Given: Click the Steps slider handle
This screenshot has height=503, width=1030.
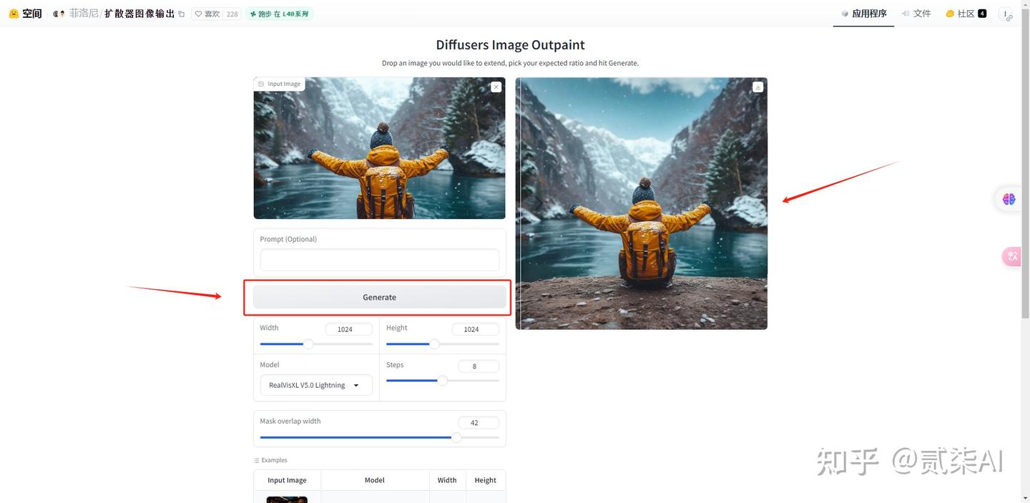Looking at the screenshot, I should 442,381.
